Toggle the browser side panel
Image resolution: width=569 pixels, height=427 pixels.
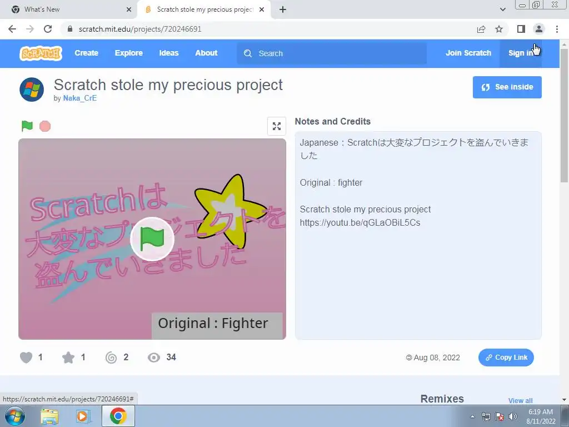tap(521, 29)
